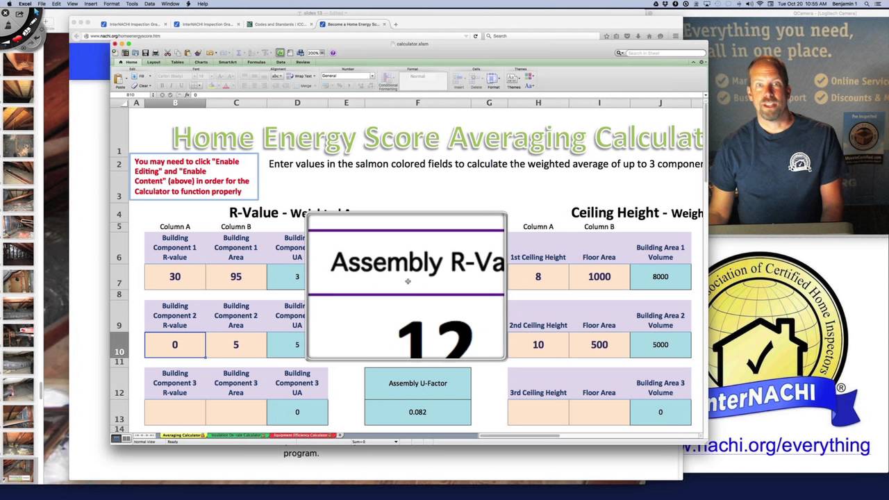
Task: Click the Themes icon
Action: [513, 78]
